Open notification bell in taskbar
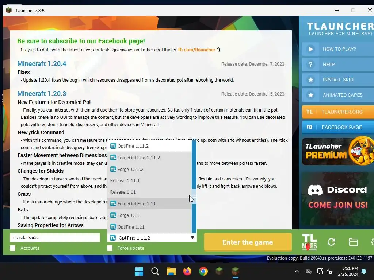The height and width of the screenshot is (280, 374). point(364,271)
